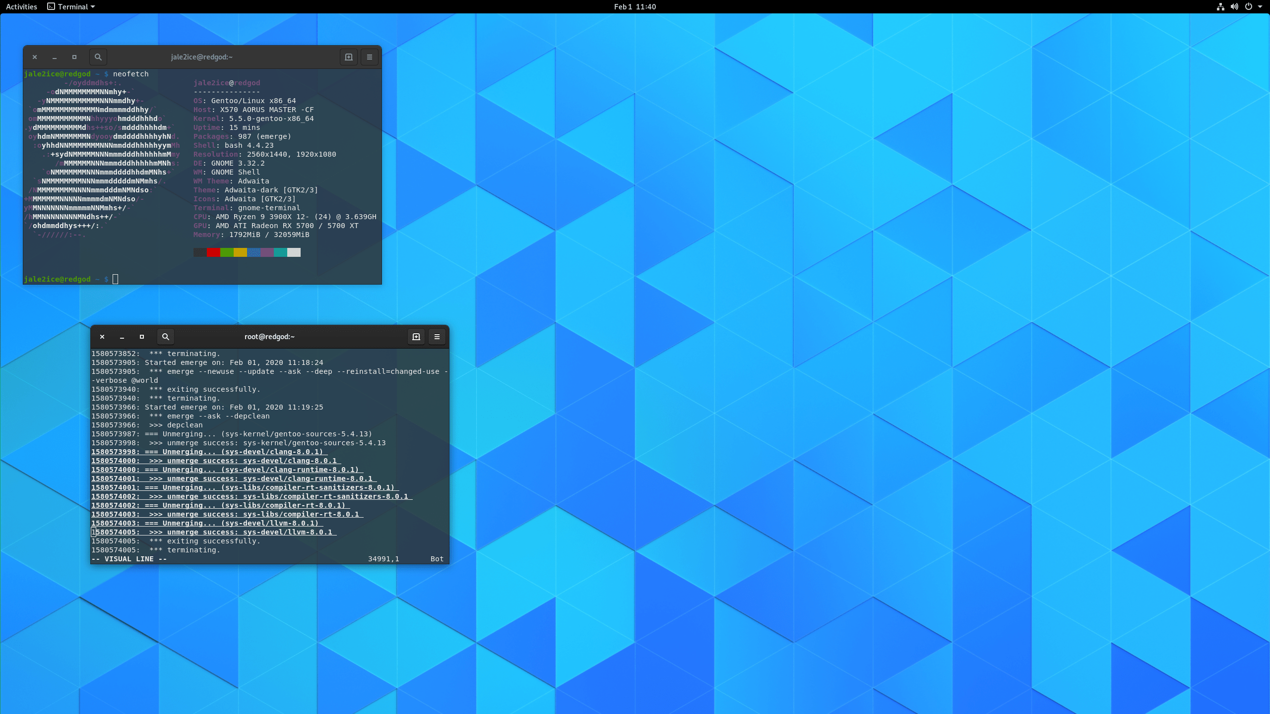Open hamburger menu in jale2ice terminal
The width and height of the screenshot is (1270, 714).
(370, 57)
